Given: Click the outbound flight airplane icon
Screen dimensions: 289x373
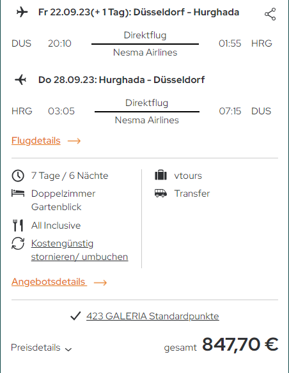Looking at the screenshot, I should 22,12.
